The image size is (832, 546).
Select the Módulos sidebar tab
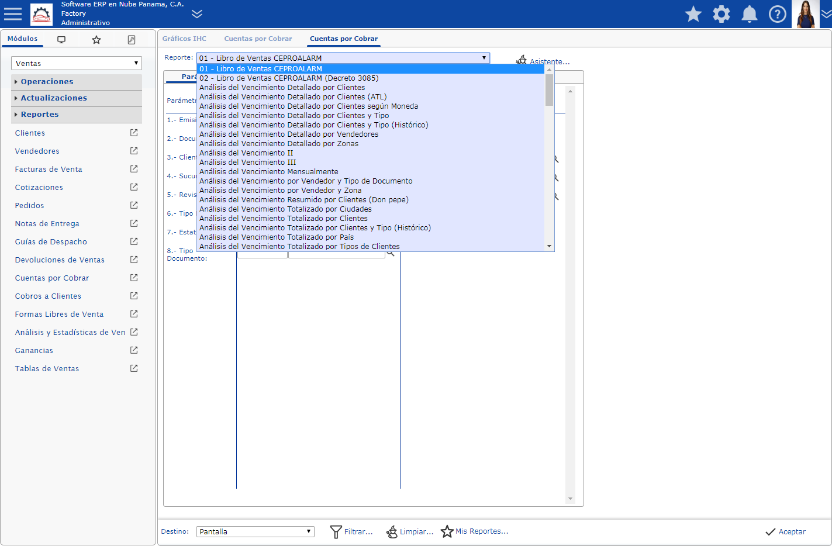click(22, 39)
